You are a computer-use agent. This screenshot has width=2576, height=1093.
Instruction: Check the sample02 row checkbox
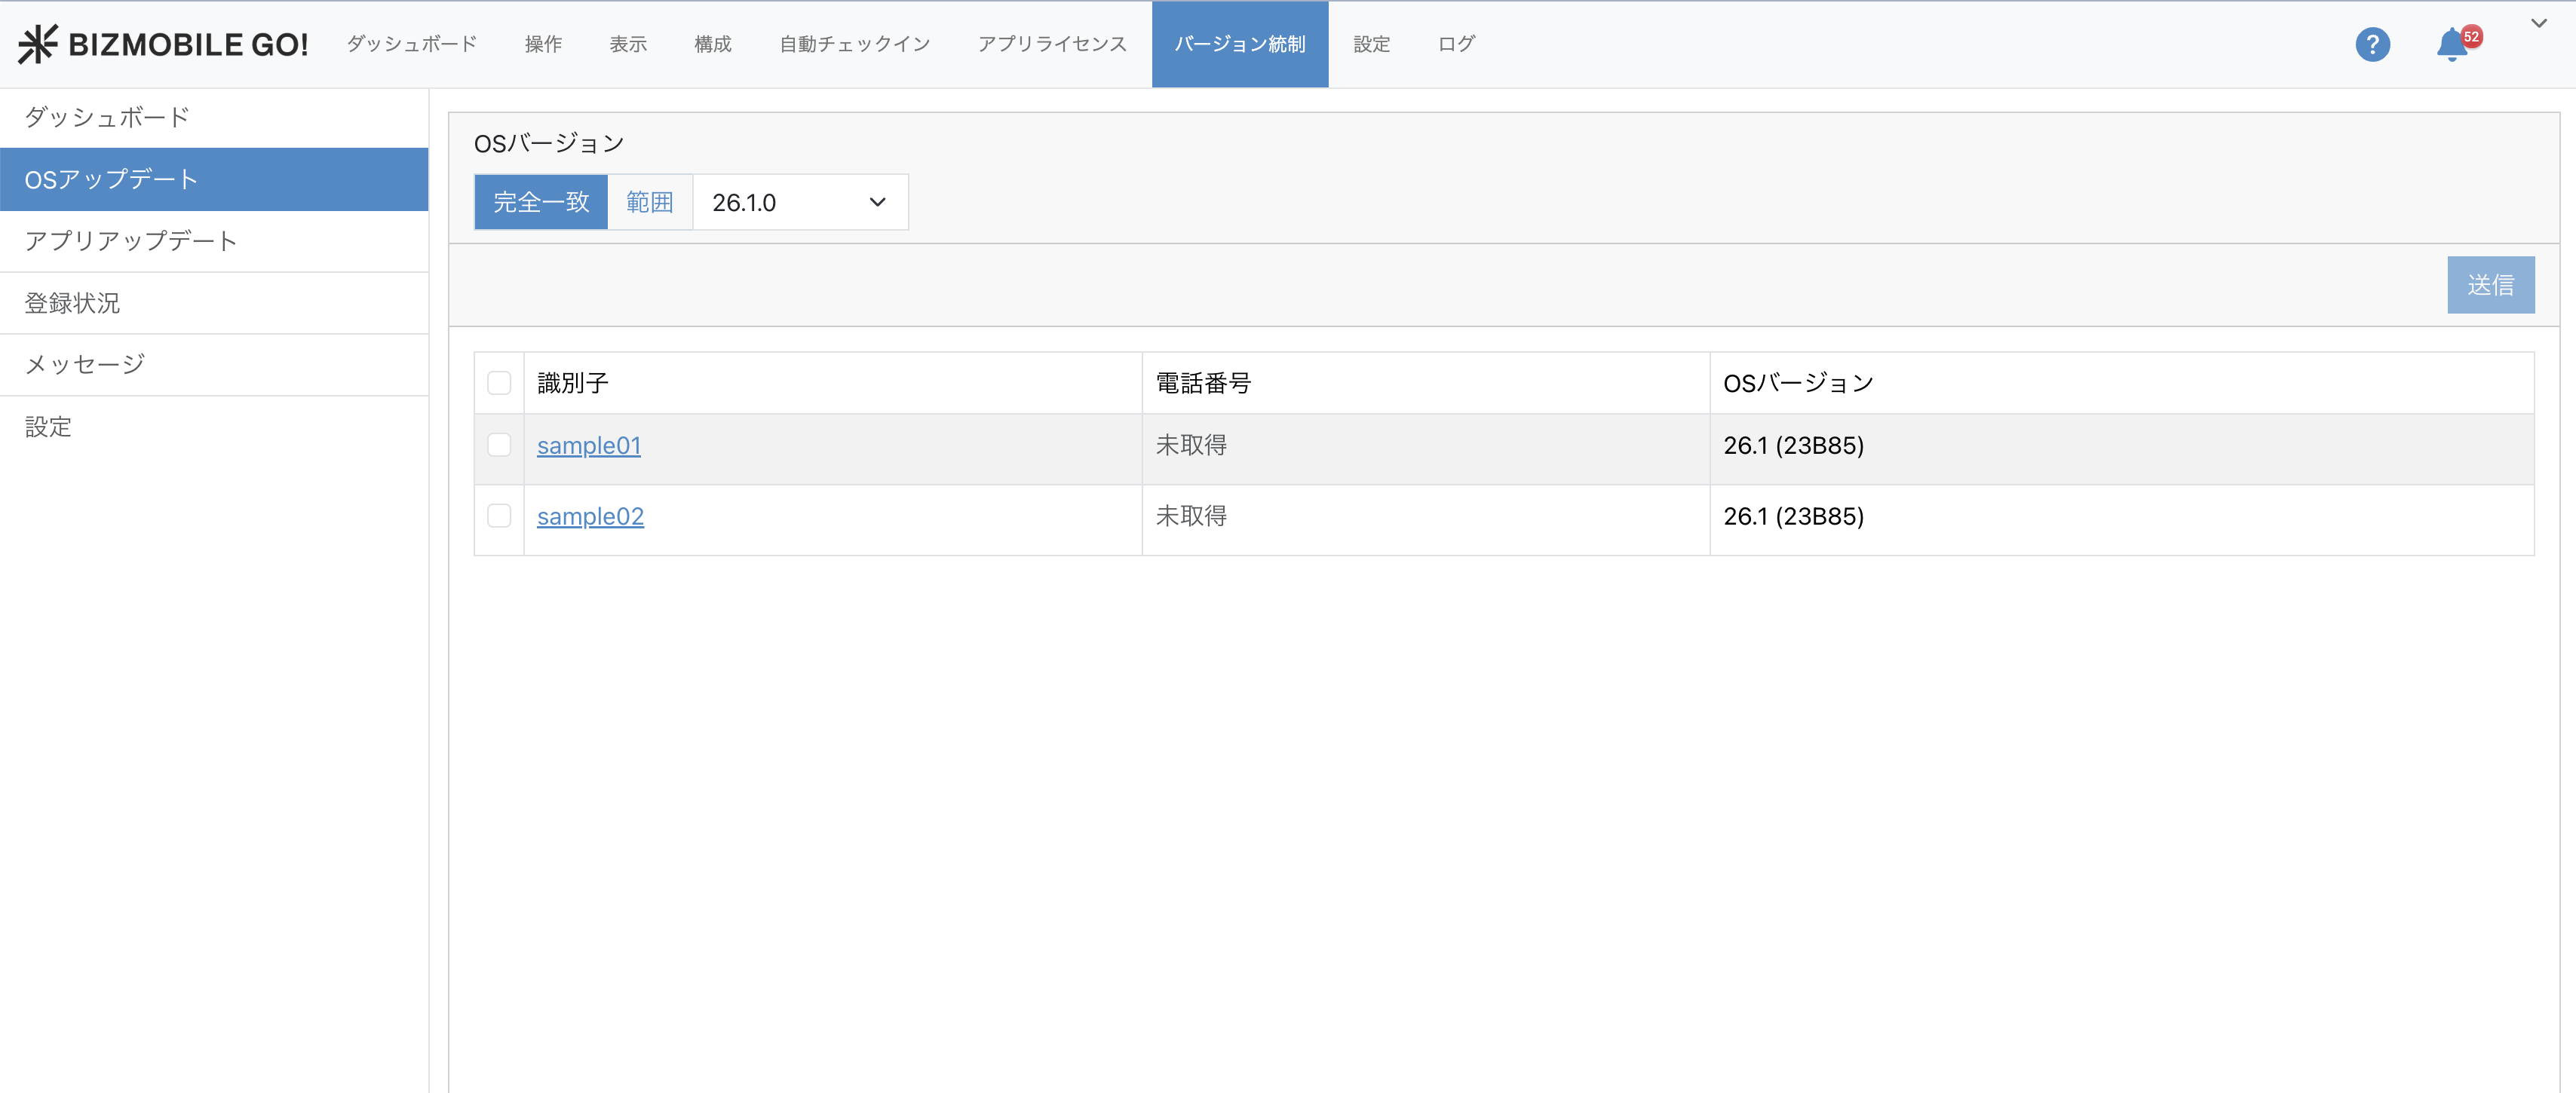coord(499,516)
